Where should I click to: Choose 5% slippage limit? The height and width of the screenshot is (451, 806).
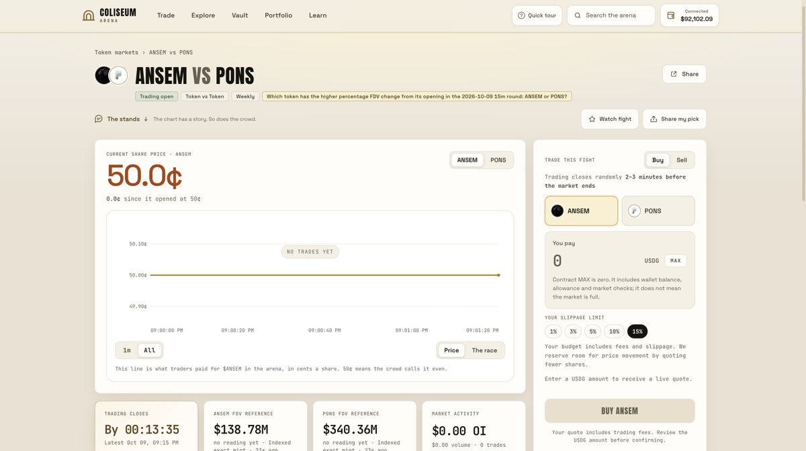[x=593, y=332]
